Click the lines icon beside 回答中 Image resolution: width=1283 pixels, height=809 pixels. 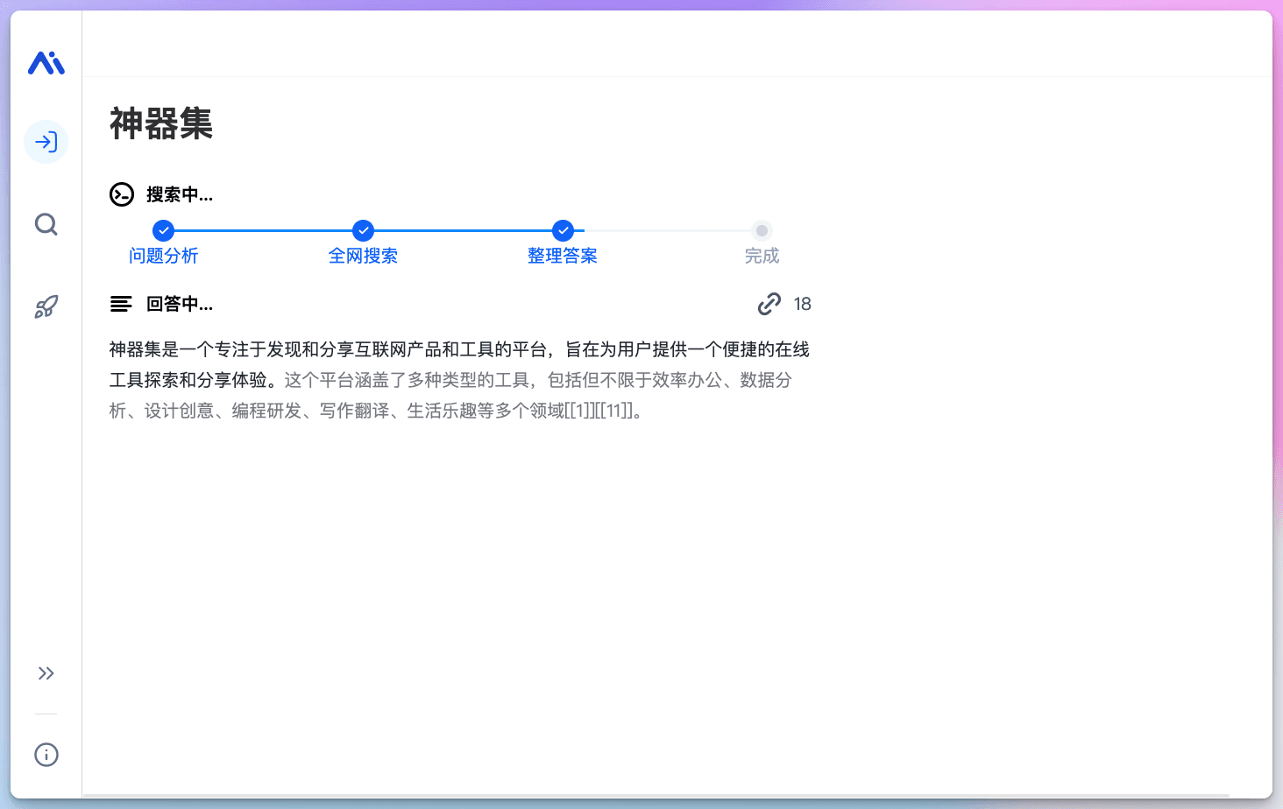pyautogui.click(x=121, y=304)
